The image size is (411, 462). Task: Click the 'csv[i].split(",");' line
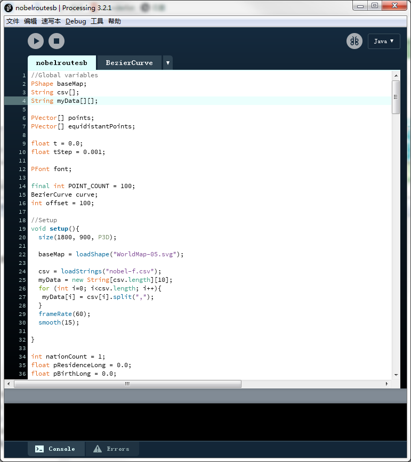(98, 297)
